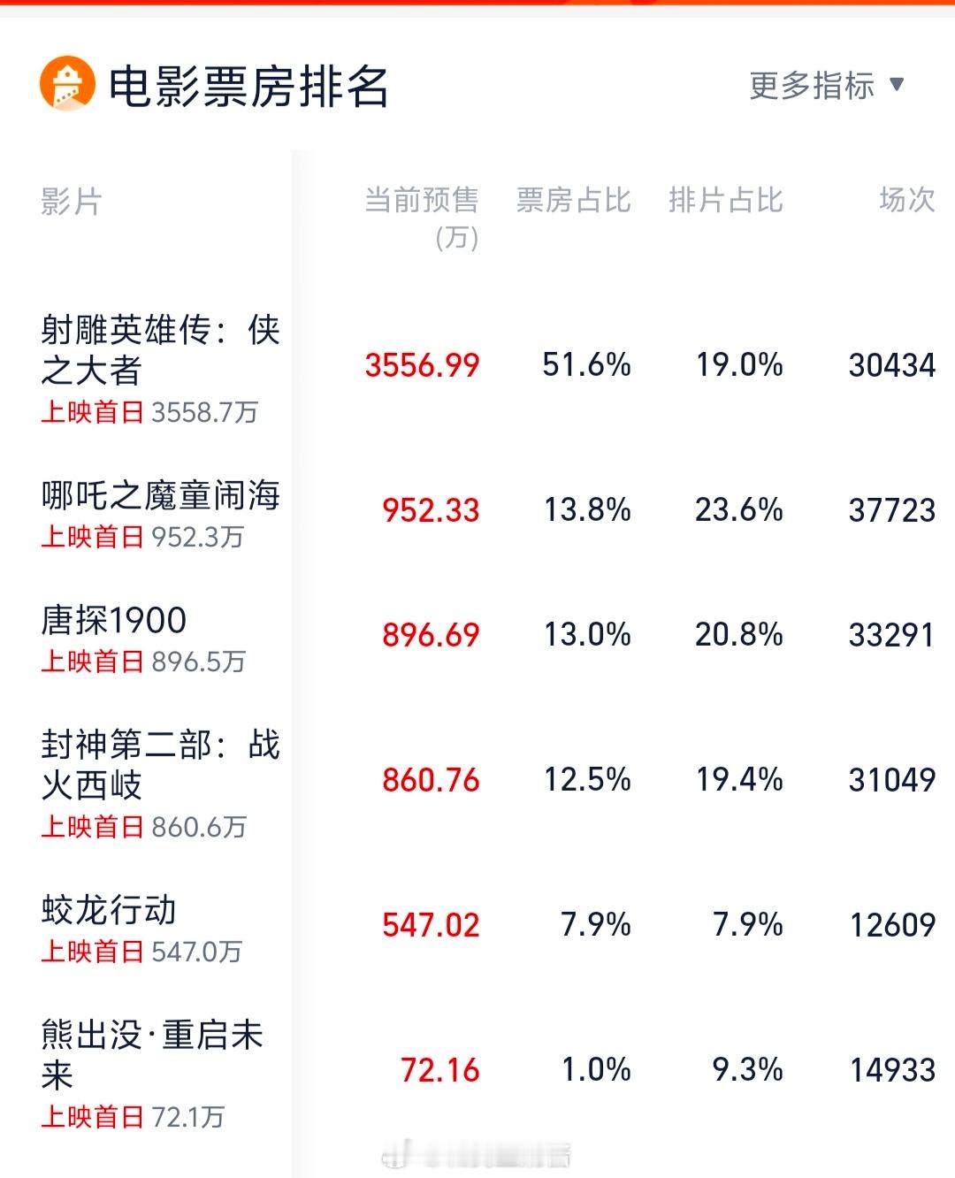955x1178 pixels.
Task: Click the 场次 column header
Action: (907, 200)
